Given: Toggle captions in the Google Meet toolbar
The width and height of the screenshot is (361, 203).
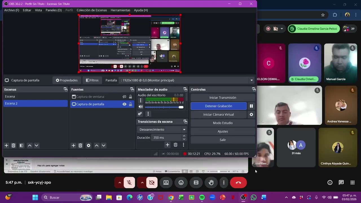Looking at the screenshot, I should pyautogui.click(x=196, y=182).
